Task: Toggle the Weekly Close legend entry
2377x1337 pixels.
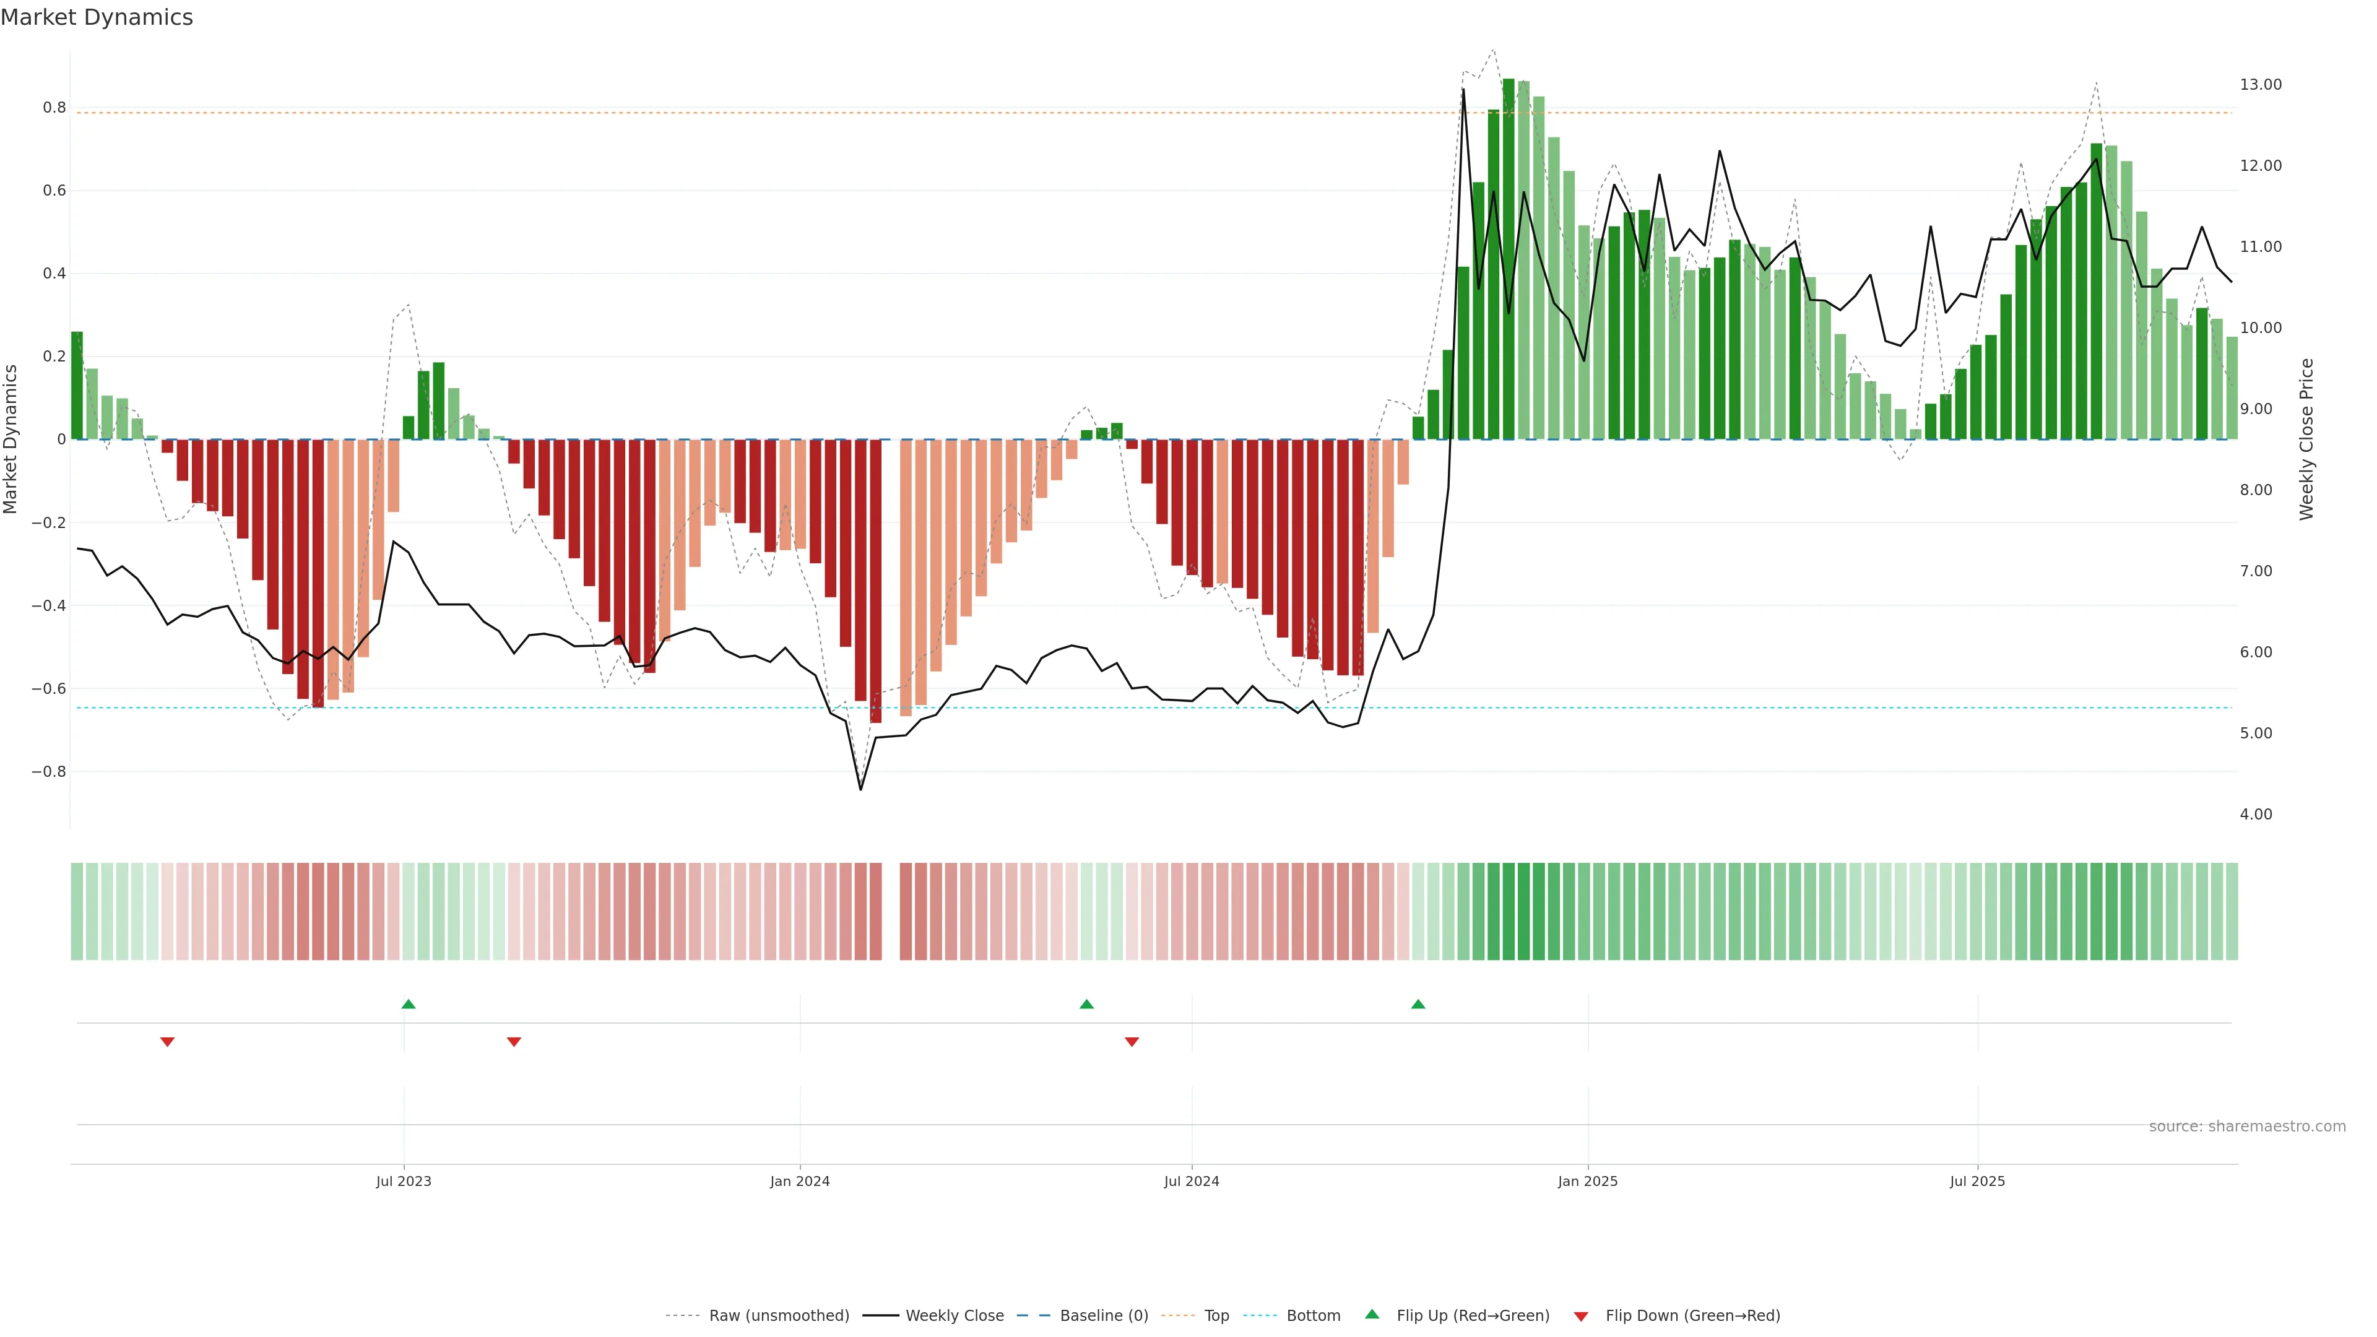Action: pos(954,1316)
